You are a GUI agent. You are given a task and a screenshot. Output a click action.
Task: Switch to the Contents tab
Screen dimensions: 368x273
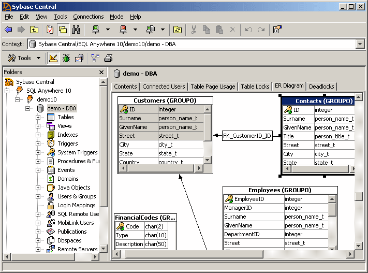tap(125, 87)
